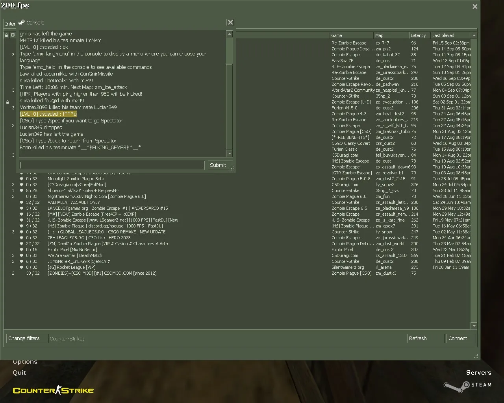Click the Counter-Strike logo

(x=53, y=390)
